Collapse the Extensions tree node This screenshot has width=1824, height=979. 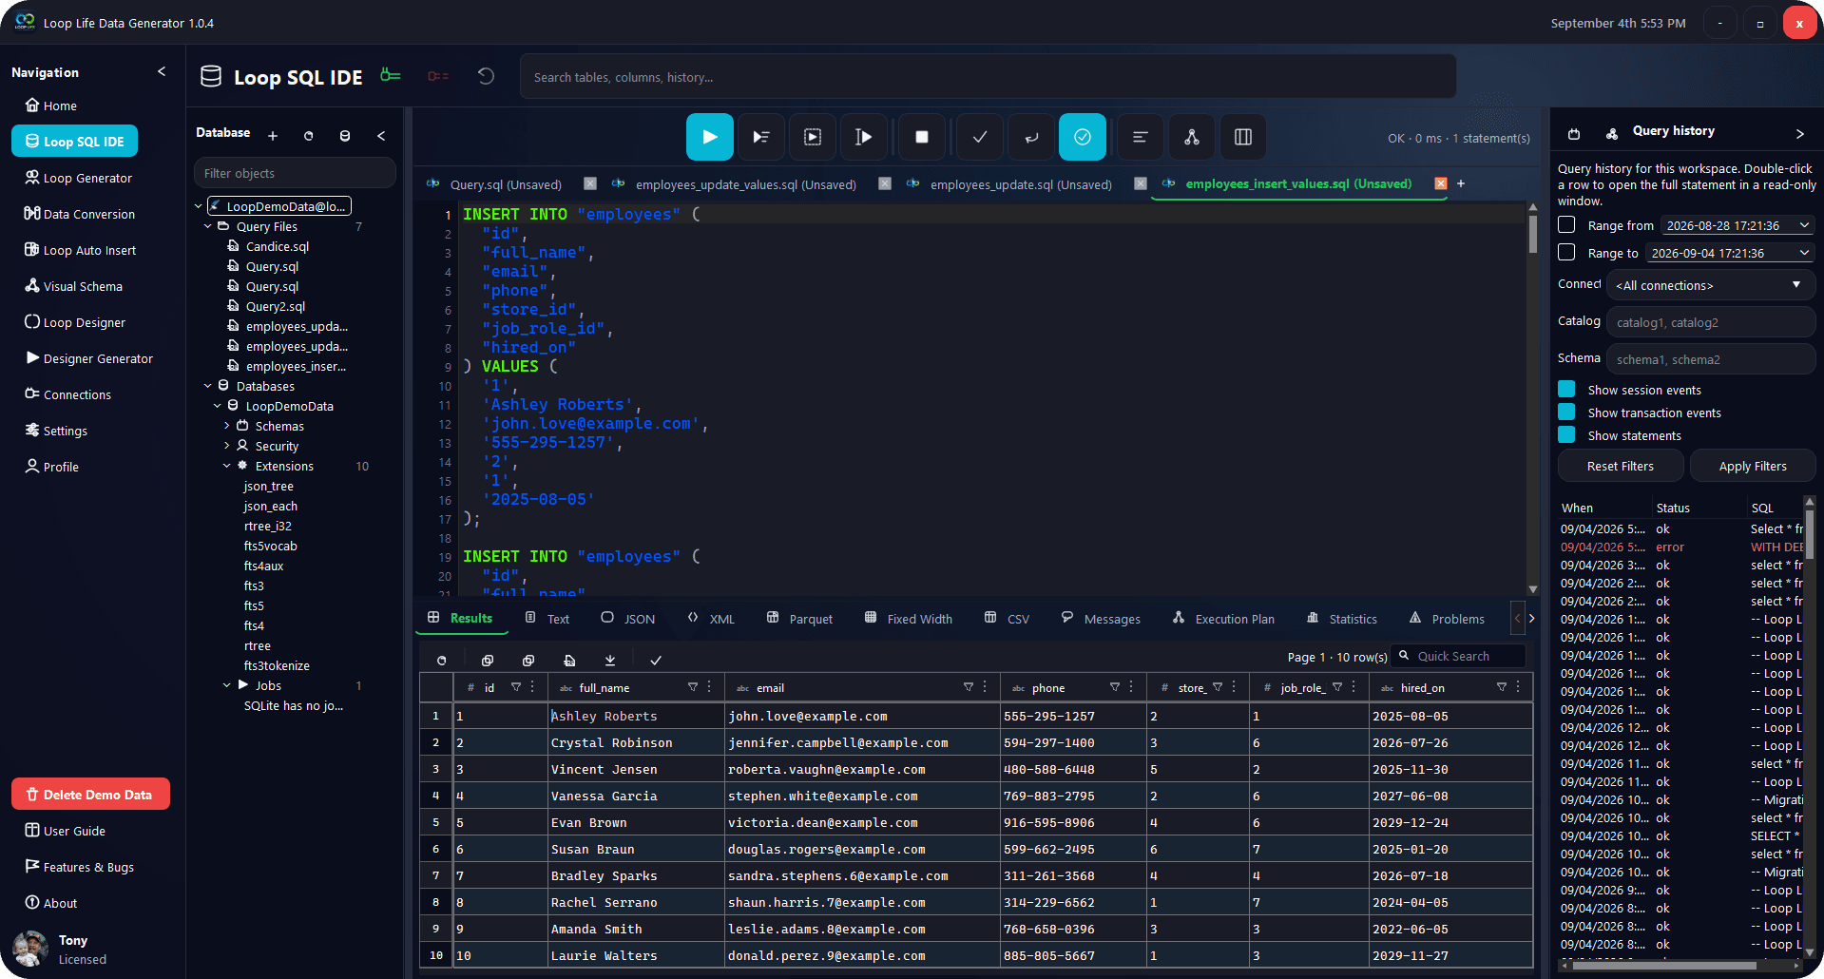[x=227, y=466]
